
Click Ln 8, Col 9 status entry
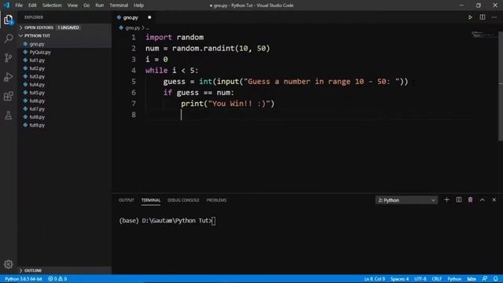pyautogui.click(x=374, y=279)
